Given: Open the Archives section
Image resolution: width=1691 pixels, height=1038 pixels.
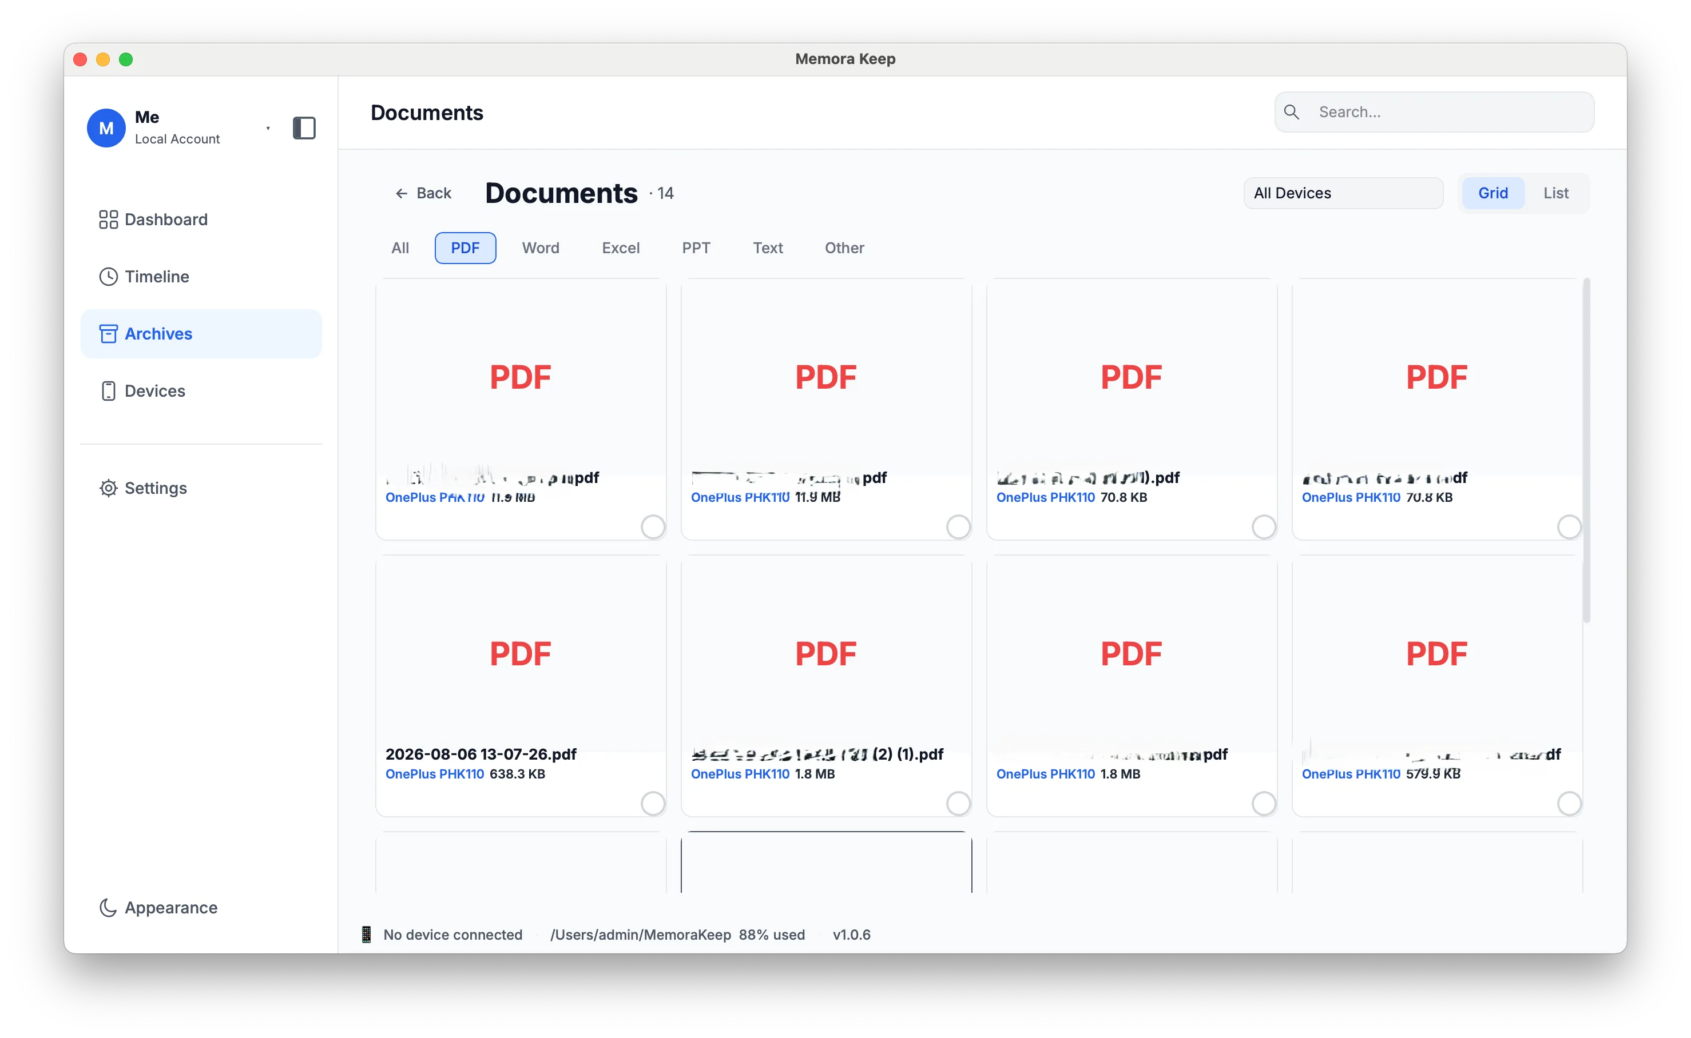Looking at the screenshot, I should click(201, 334).
